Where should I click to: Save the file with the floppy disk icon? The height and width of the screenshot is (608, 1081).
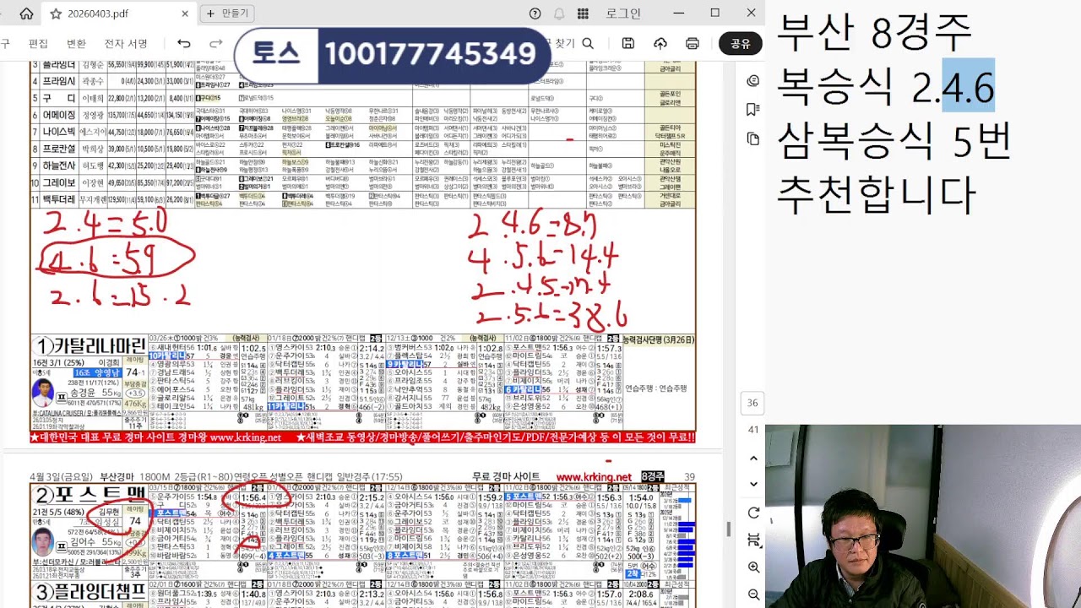tap(627, 44)
